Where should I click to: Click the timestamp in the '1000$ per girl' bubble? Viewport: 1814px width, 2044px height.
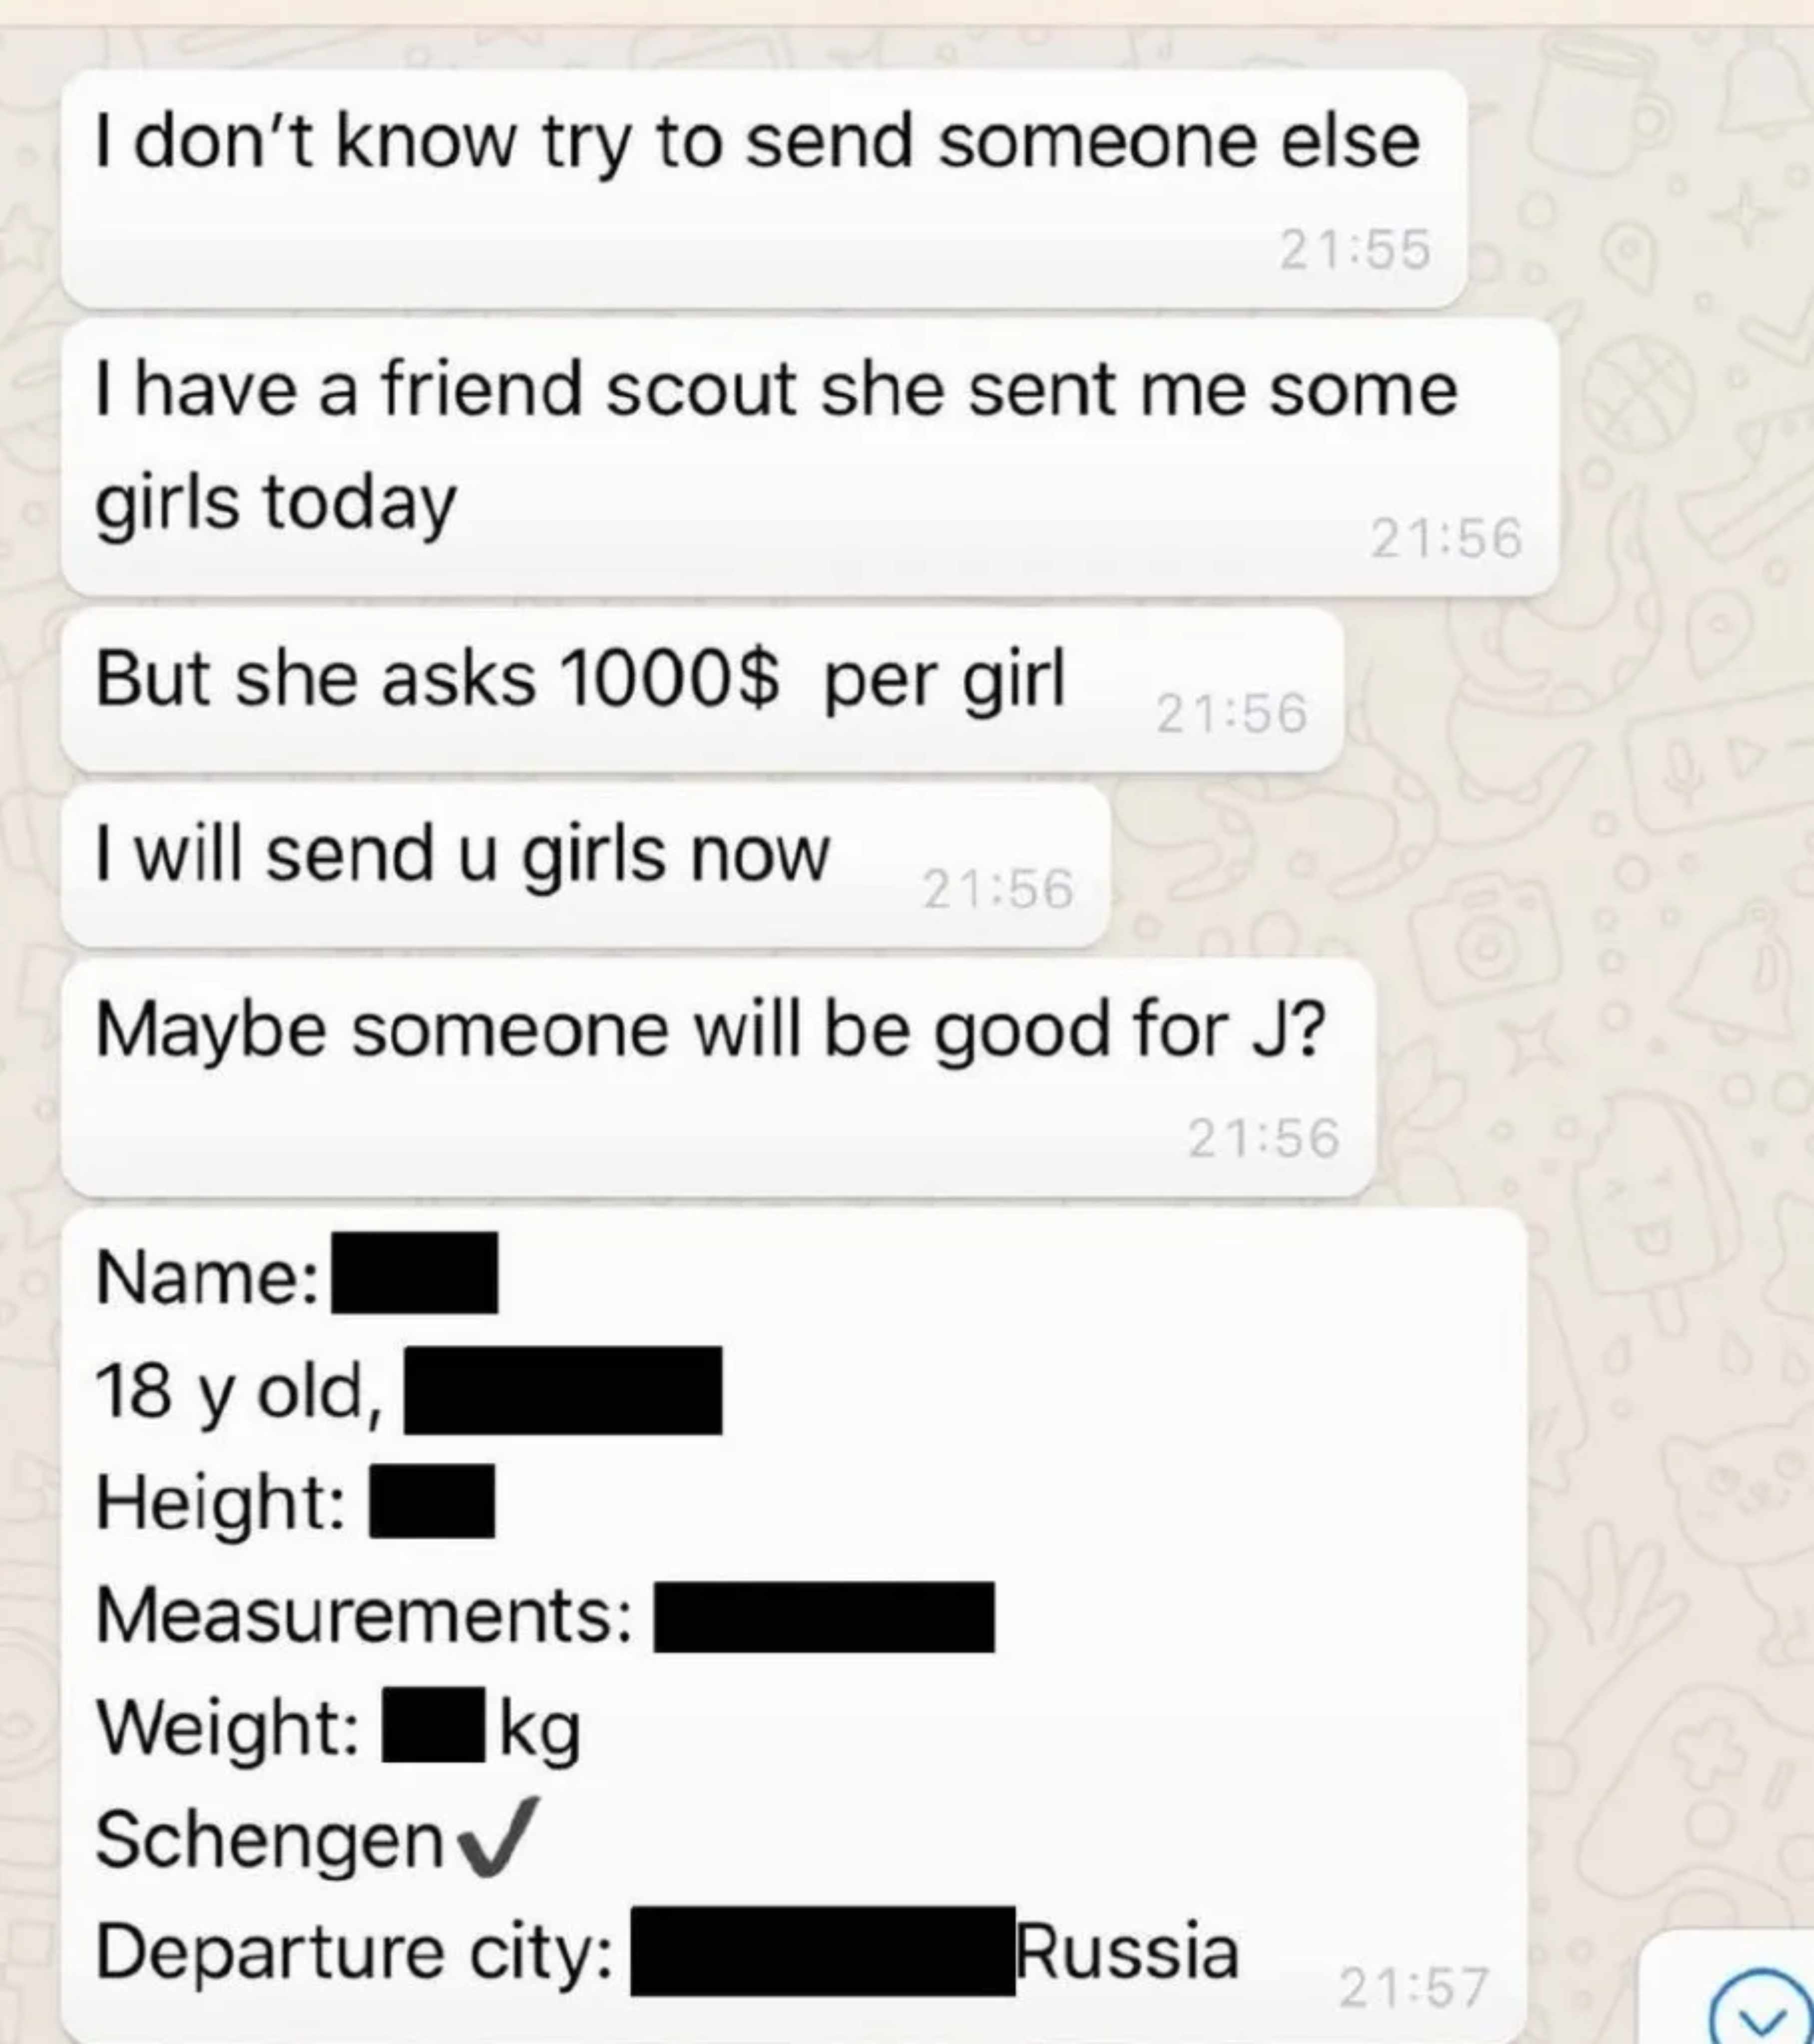point(1231,713)
